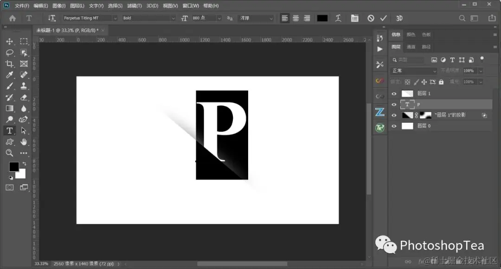Toggle filter for type layers

pos(452,60)
